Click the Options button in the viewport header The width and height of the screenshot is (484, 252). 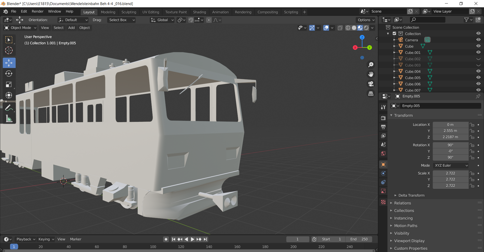[x=366, y=20]
